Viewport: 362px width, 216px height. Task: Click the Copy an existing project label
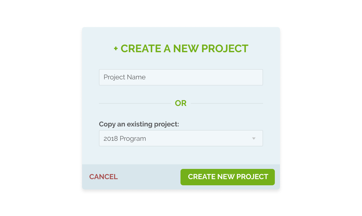point(139,124)
